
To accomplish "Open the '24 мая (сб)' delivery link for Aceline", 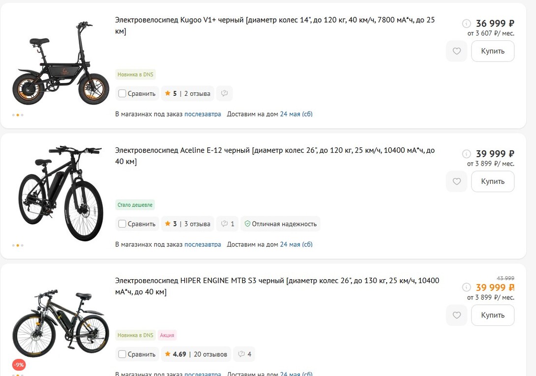I will [296, 244].
